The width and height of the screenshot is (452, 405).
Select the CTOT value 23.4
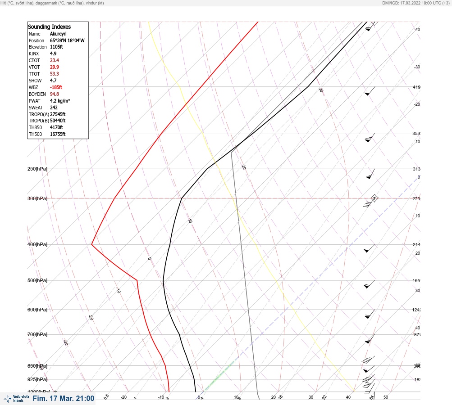(x=55, y=60)
